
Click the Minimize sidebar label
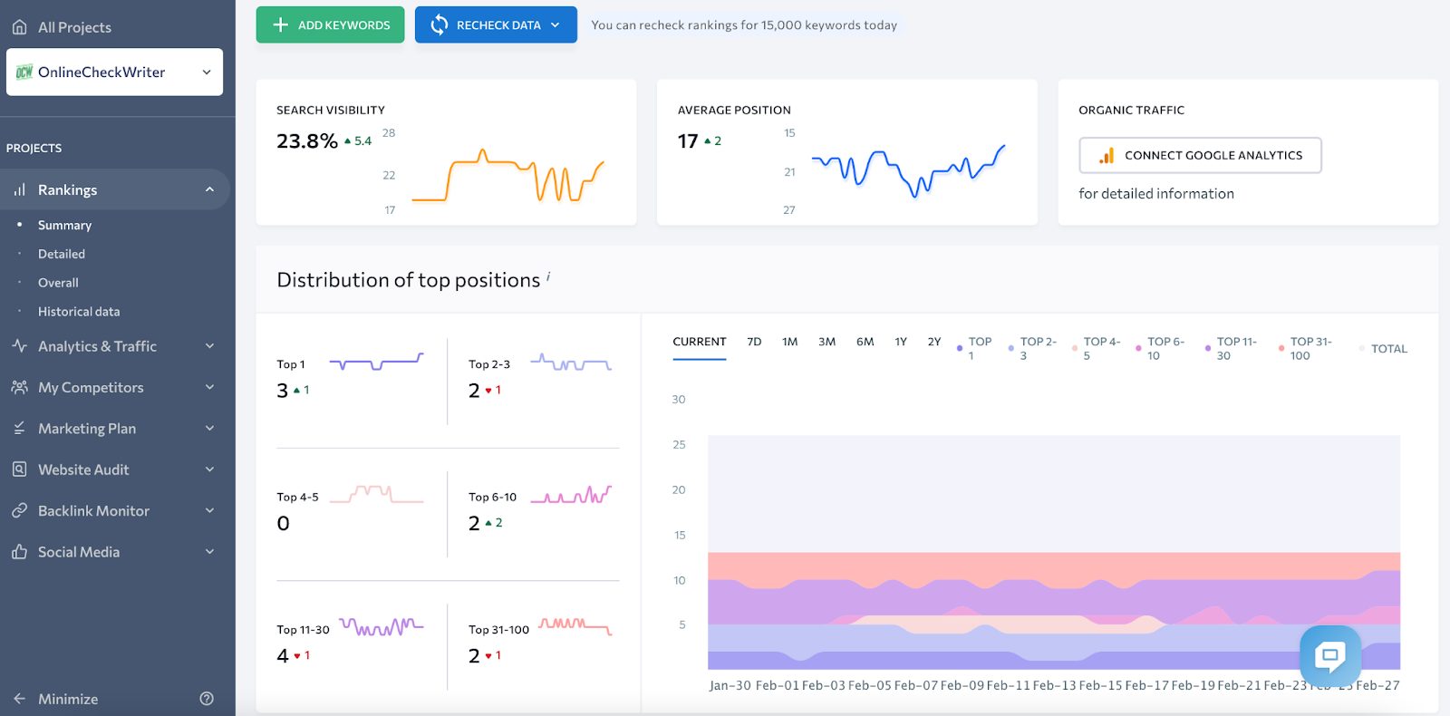(68, 699)
